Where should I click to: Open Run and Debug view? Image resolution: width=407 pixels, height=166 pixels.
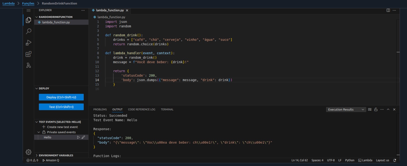click(28, 43)
